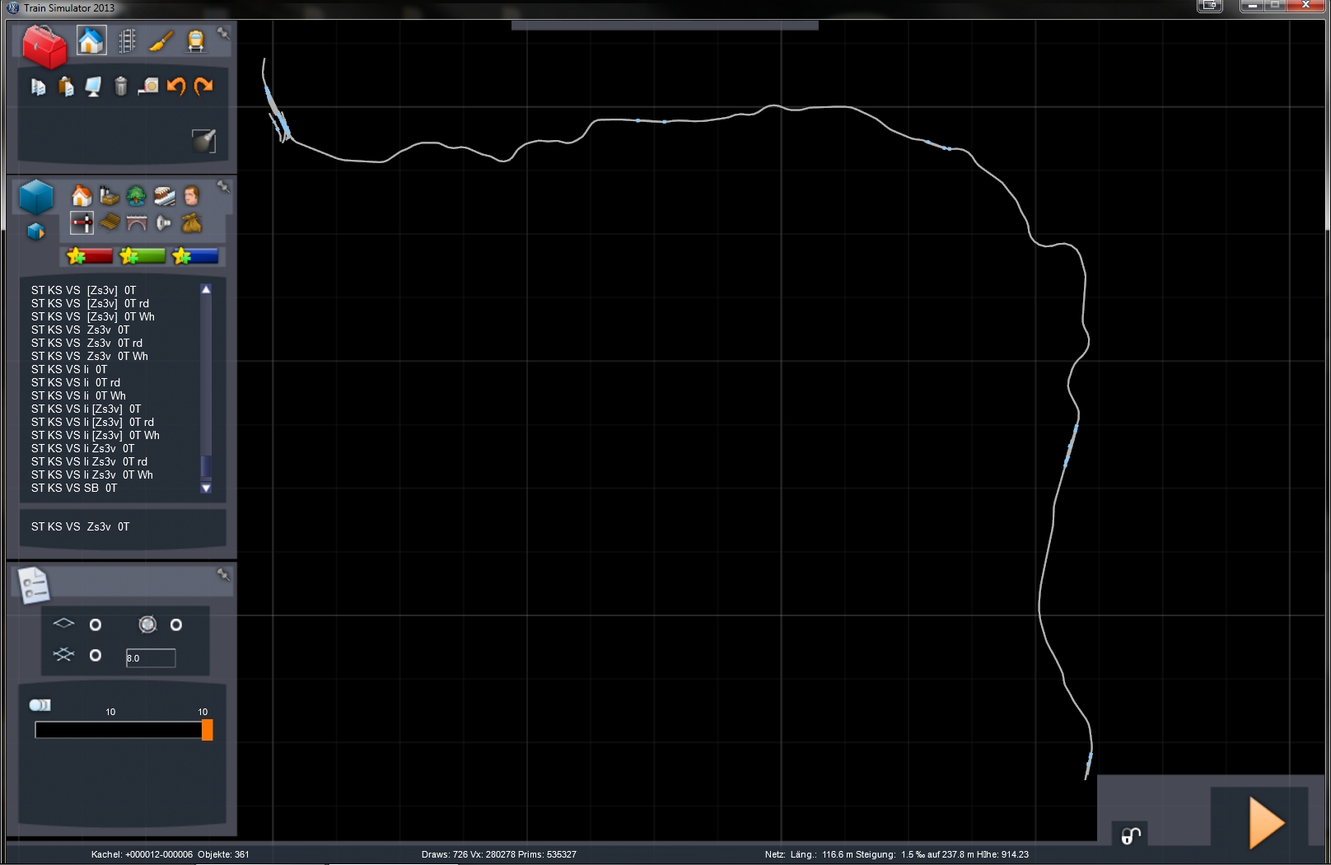Select list item 'ST KS VS li 0T'

[x=69, y=369]
